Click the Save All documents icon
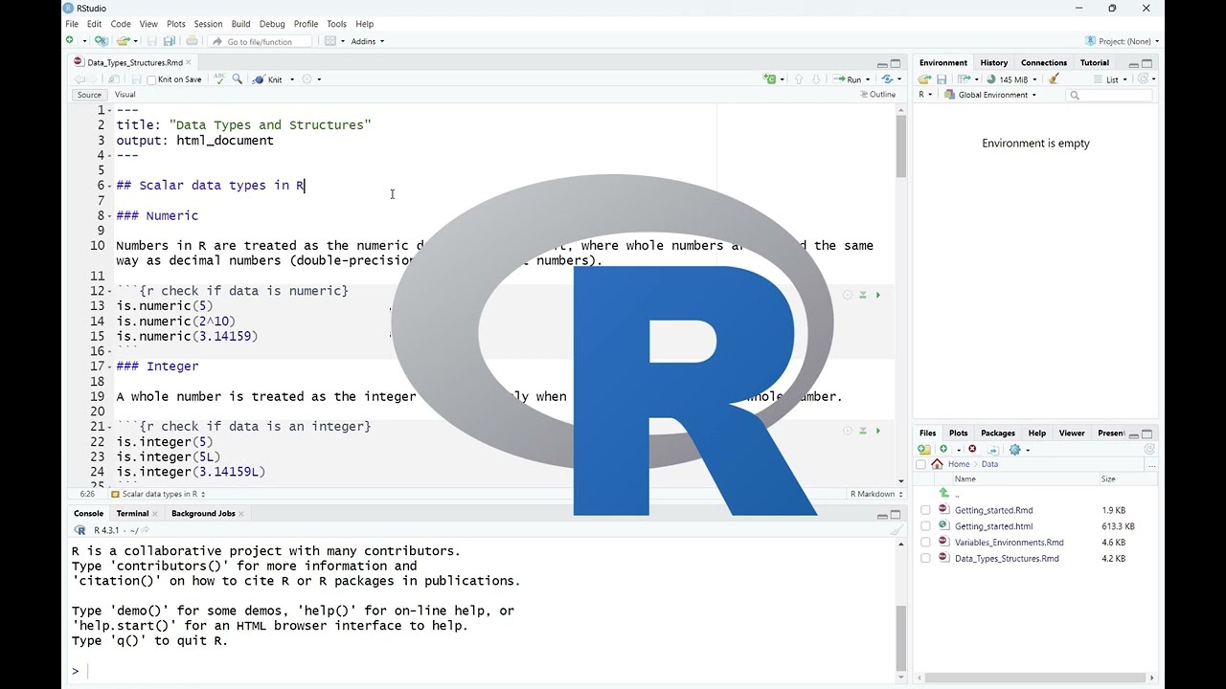This screenshot has width=1226, height=689. coord(169,41)
